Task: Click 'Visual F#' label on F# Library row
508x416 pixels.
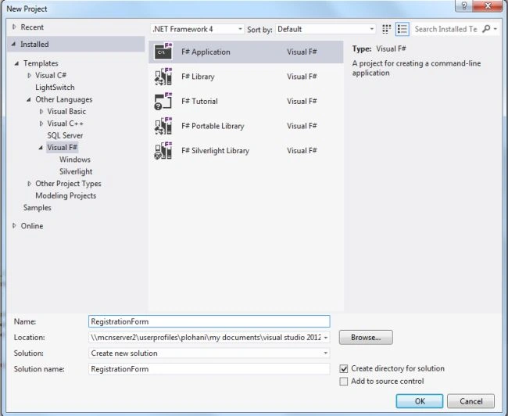Action: point(302,77)
